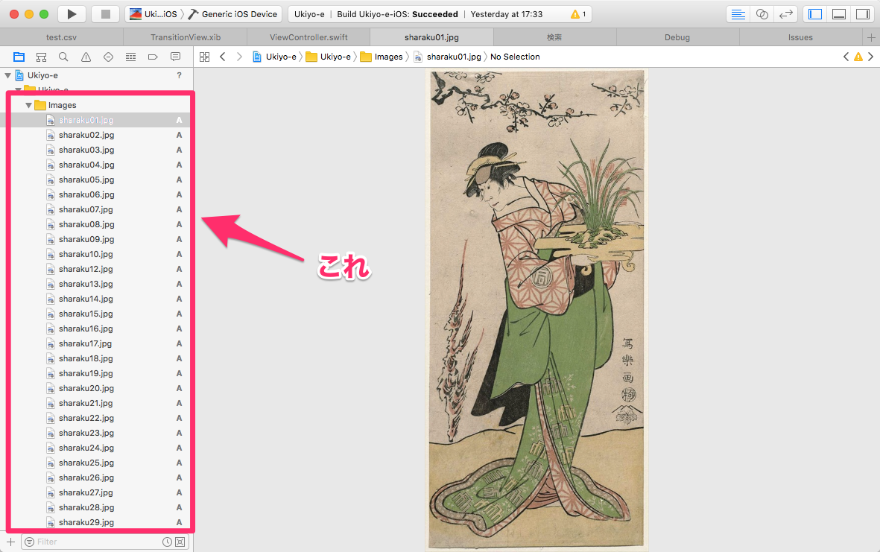Open the Assistant editor
The image size is (880, 552).
[x=761, y=13]
